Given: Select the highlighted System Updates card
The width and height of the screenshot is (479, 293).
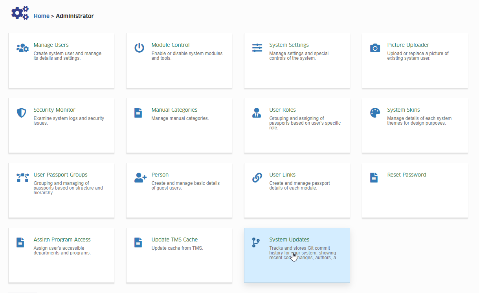Looking at the screenshot, I should click(297, 255).
